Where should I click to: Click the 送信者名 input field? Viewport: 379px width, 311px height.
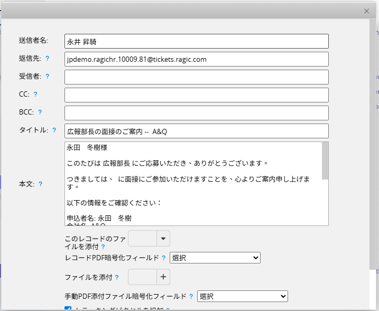click(196, 41)
